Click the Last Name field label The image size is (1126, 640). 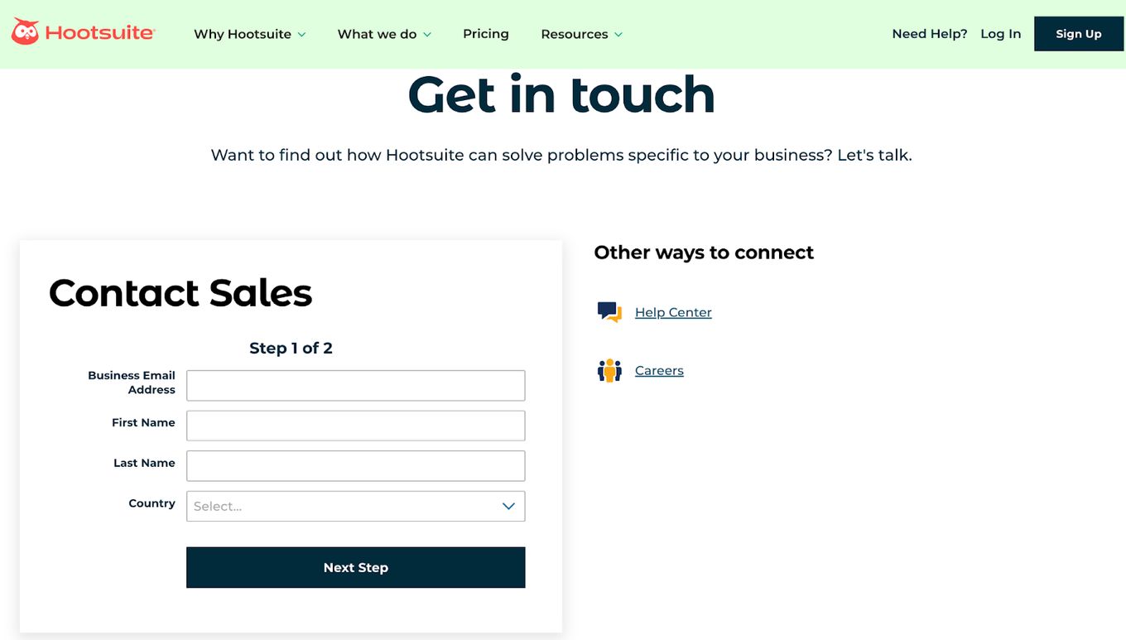(x=144, y=463)
